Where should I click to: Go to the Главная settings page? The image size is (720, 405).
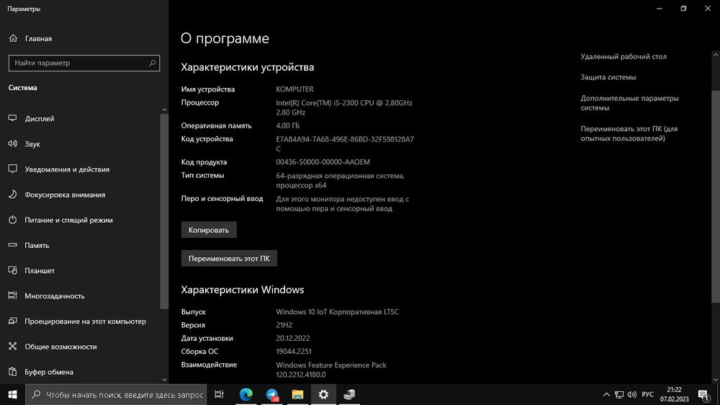[x=38, y=39]
